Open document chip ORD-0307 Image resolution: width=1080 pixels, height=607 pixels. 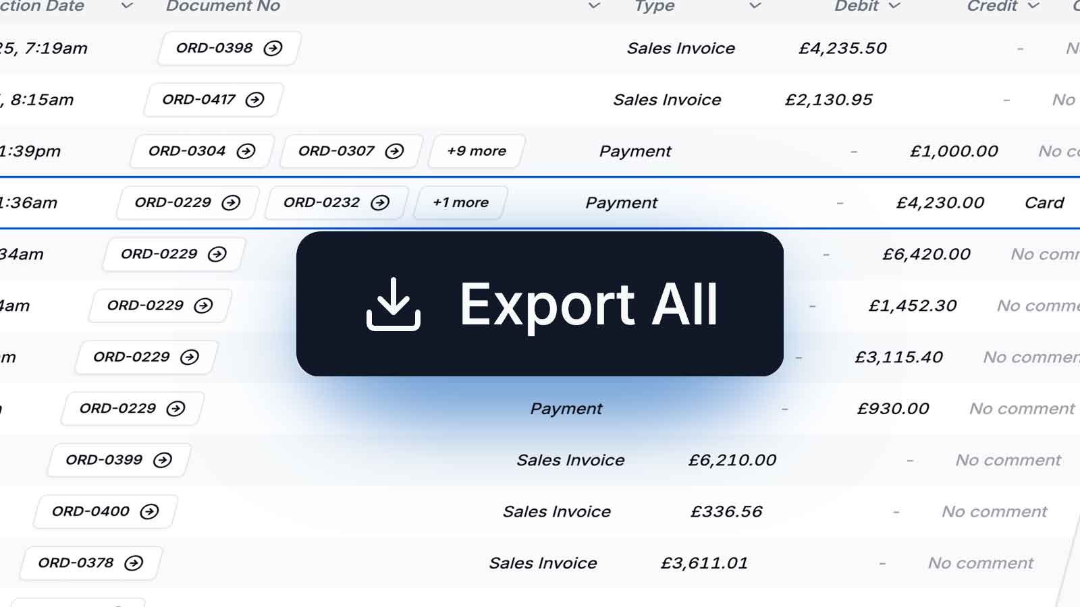tap(351, 151)
